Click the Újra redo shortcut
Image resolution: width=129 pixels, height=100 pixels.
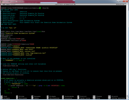click(x=96, y=98)
